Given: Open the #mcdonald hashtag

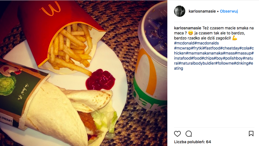Looking at the screenshot, I should 184,43.
